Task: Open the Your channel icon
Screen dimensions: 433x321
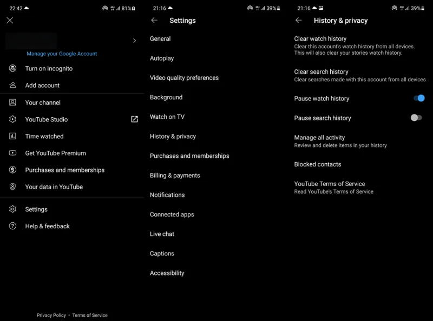Action: pyautogui.click(x=12, y=102)
